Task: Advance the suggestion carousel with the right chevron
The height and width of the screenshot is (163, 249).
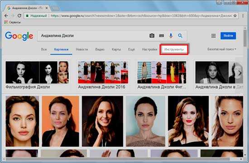Action: pos(239,73)
